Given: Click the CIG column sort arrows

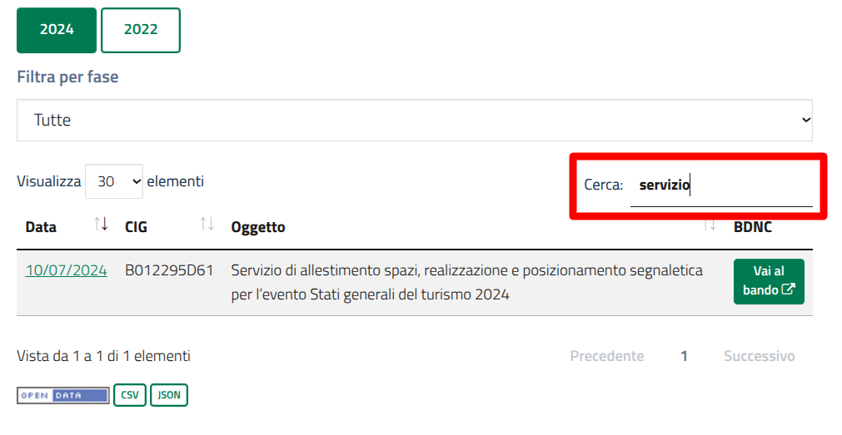Looking at the screenshot, I should tap(207, 225).
